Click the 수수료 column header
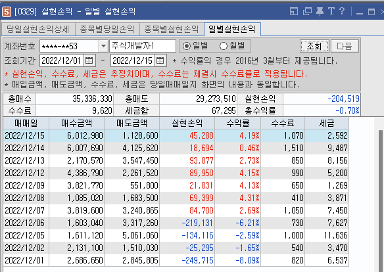Viewport: 384px width, 272px height. click(283, 123)
